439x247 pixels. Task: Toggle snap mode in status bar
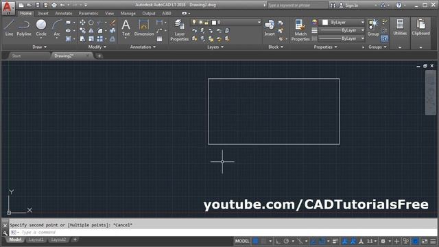(x=263, y=241)
